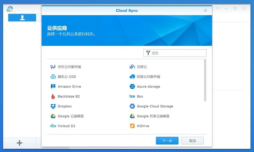Minimize the background Cloud Sync window
Image resolution: width=254 pixels, height=152 pixels.
click(226, 9)
